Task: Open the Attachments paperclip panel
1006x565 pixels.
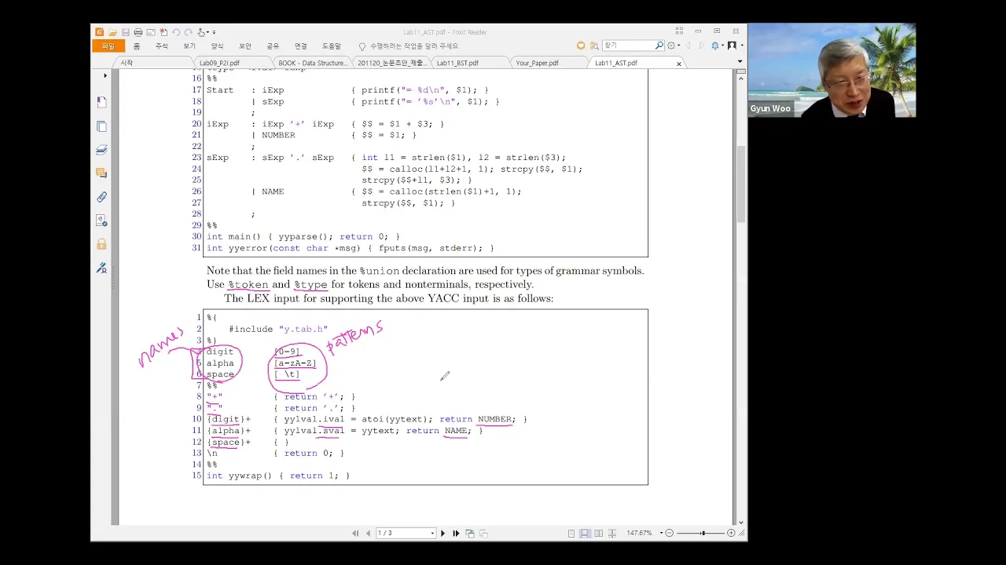Action: click(101, 197)
